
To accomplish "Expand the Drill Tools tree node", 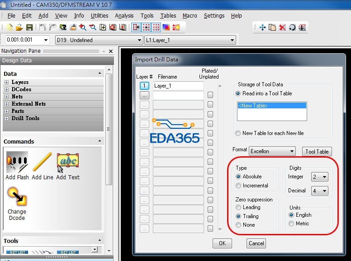I will pyautogui.click(x=6, y=118).
